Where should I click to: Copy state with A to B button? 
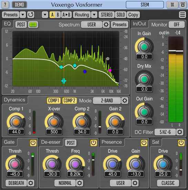66,15
